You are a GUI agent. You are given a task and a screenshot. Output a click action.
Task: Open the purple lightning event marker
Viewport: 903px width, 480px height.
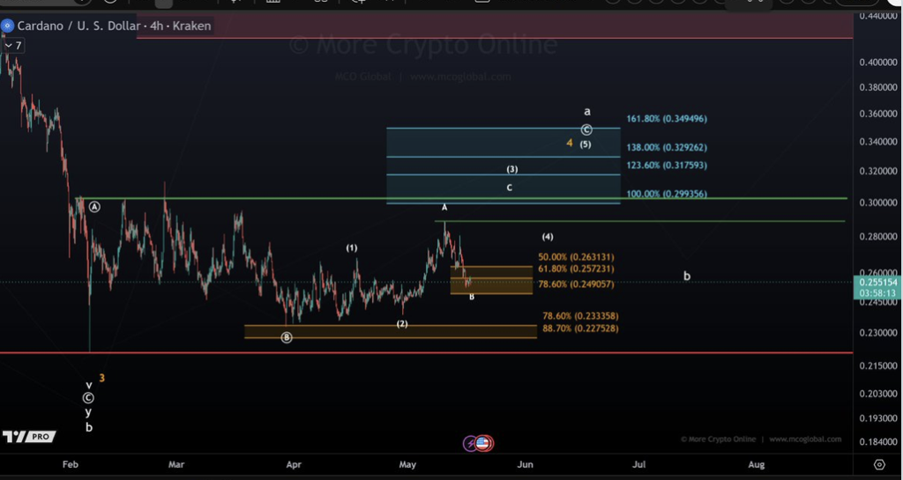[471, 443]
